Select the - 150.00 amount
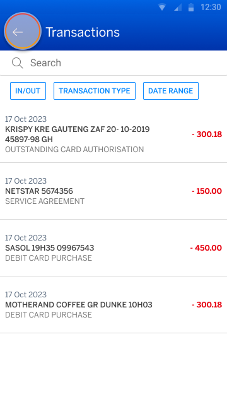Screen dimensions: 227x404 click(207, 191)
